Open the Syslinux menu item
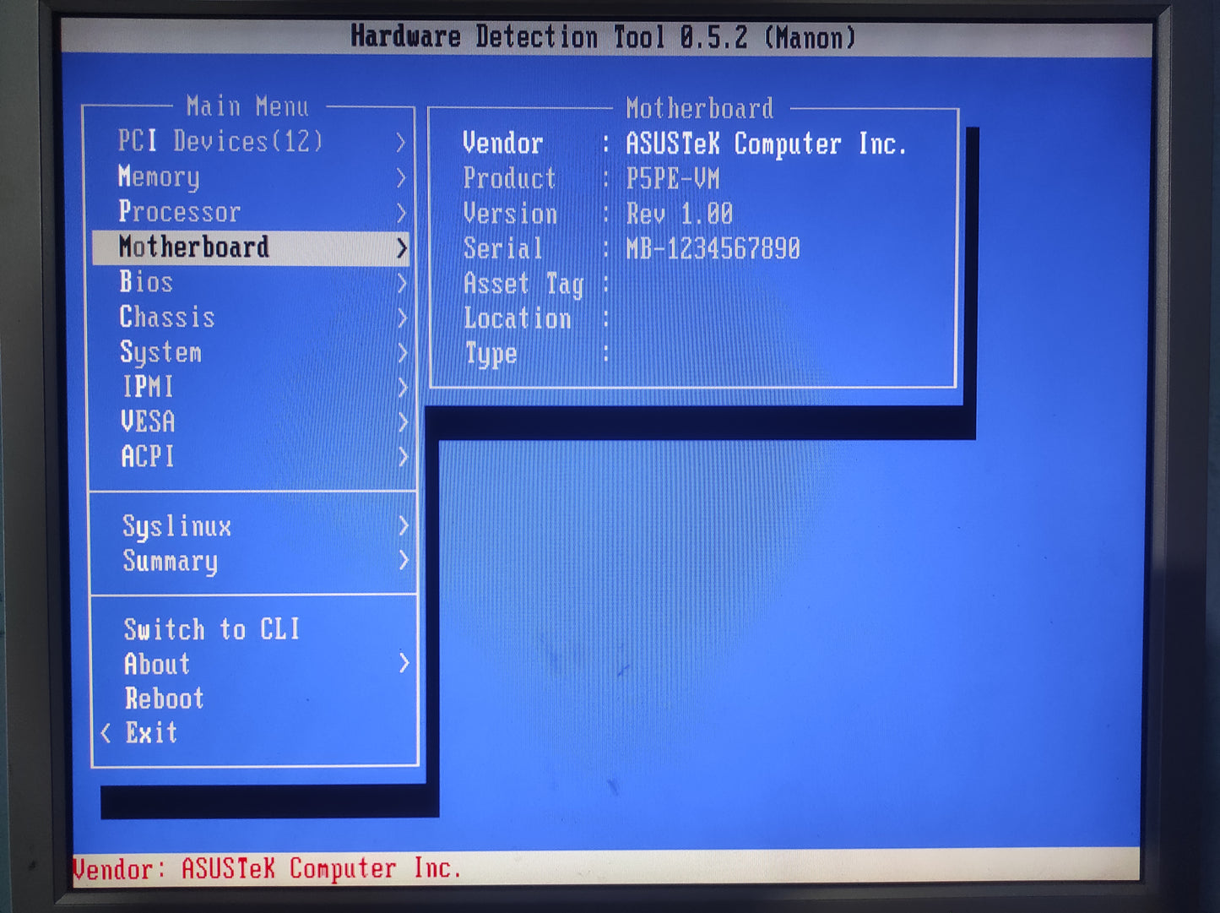The height and width of the screenshot is (913, 1220). point(177,526)
